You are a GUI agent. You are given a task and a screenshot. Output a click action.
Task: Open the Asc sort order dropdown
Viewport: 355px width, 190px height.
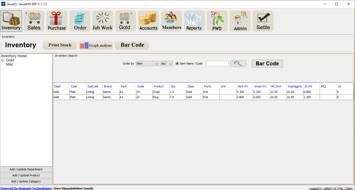[x=166, y=64]
